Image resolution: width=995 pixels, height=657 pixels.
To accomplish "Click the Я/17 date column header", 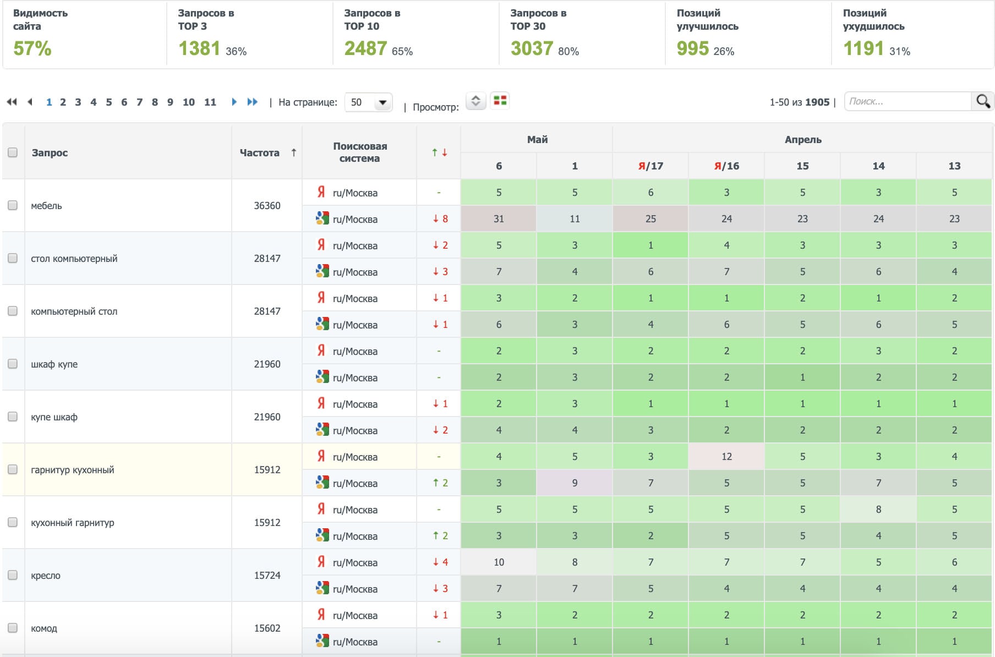I will pyautogui.click(x=650, y=166).
